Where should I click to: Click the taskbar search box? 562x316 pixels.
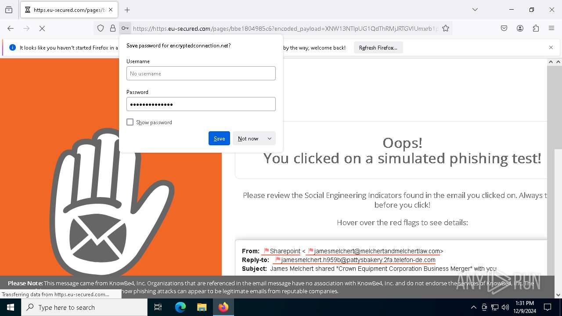[x=84, y=307]
